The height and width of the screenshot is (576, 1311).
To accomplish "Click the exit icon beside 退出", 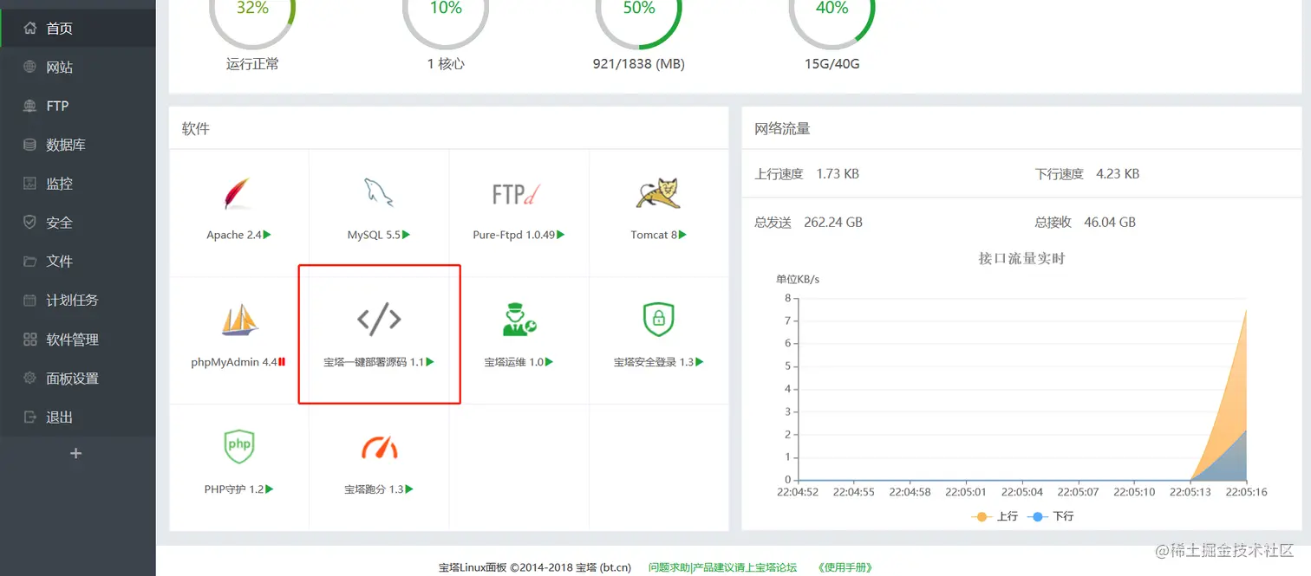I will 30,417.
